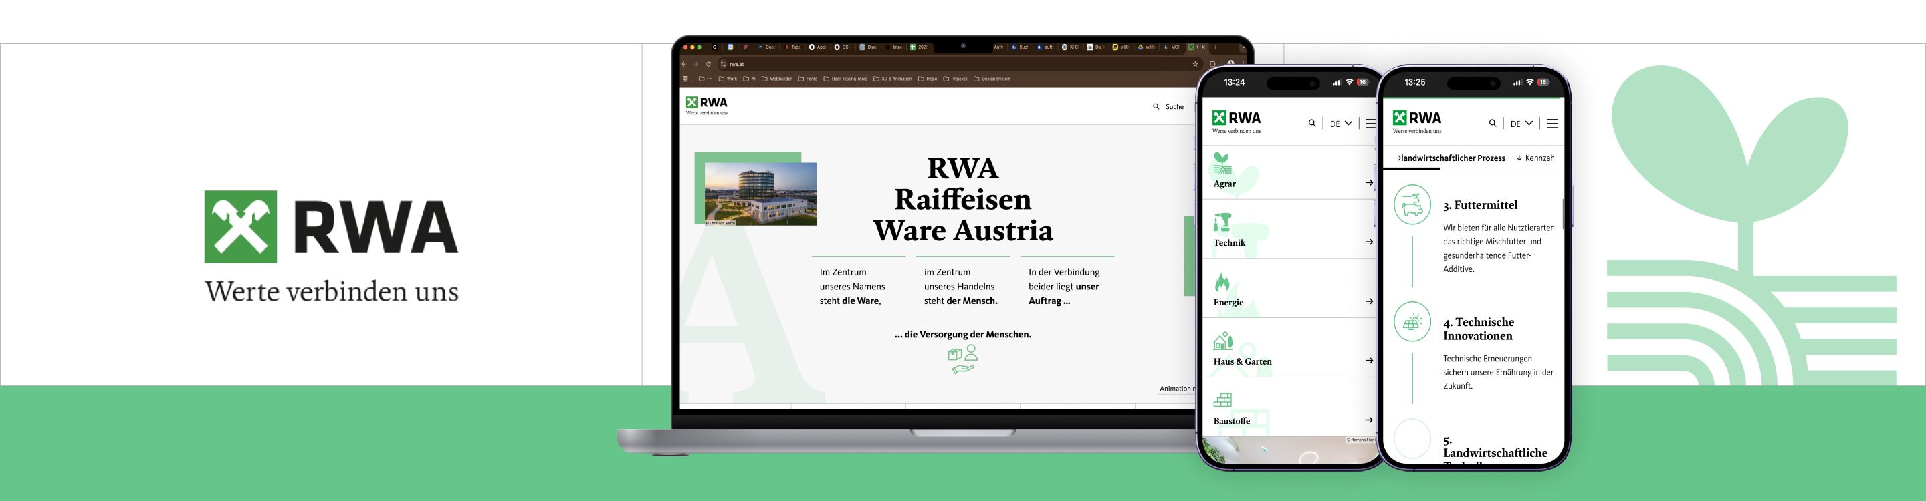Image resolution: width=1926 pixels, height=501 pixels.
Task: Click the browser back arrow in the laptop
Action: 684,64
